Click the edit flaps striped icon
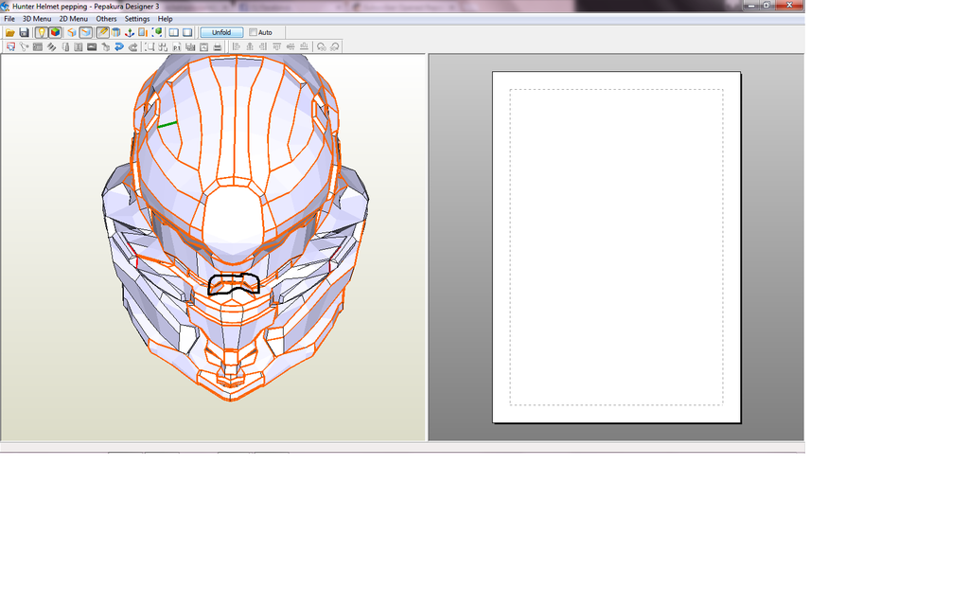Viewport: 969px width, 589px height. point(51,47)
